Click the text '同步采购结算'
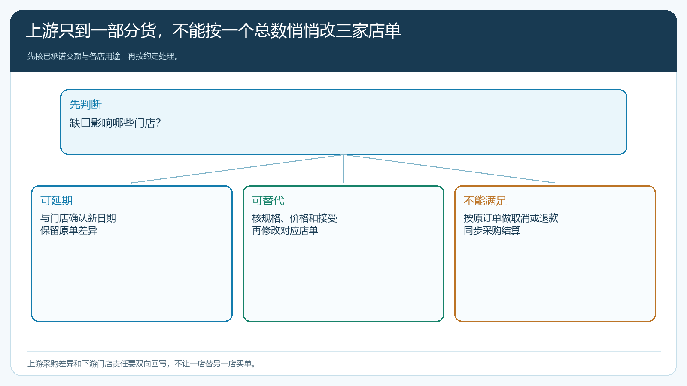 coord(492,231)
